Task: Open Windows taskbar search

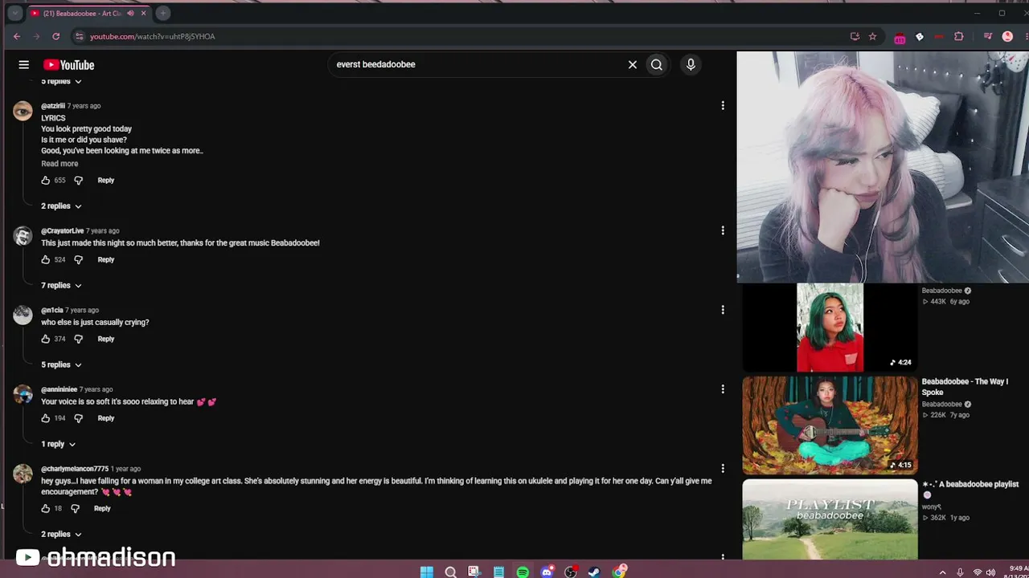Action: 451,572
